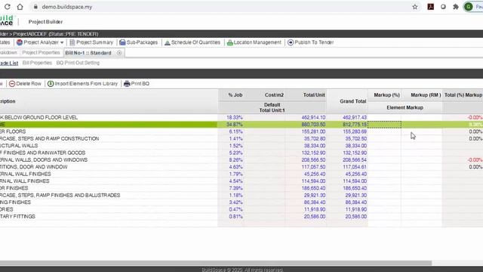The height and width of the screenshot is (272, 483).
Task: Select Publish To Tender
Action: pos(314,42)
